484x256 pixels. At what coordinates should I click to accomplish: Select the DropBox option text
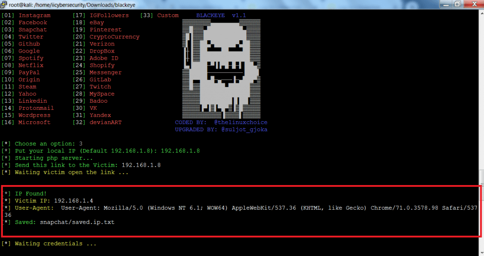pos(102,51)
